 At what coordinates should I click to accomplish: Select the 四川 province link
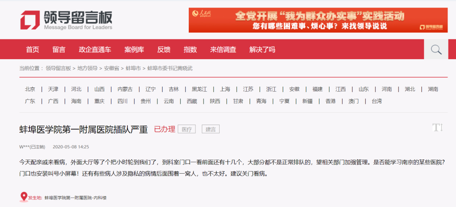pos(122,101)
